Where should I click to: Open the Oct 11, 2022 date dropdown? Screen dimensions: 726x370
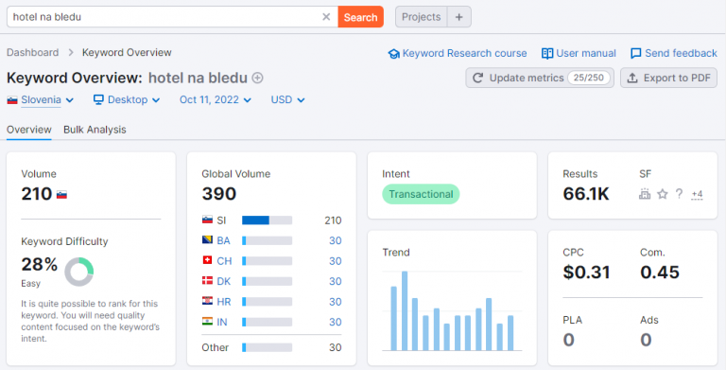coord(216,99)
